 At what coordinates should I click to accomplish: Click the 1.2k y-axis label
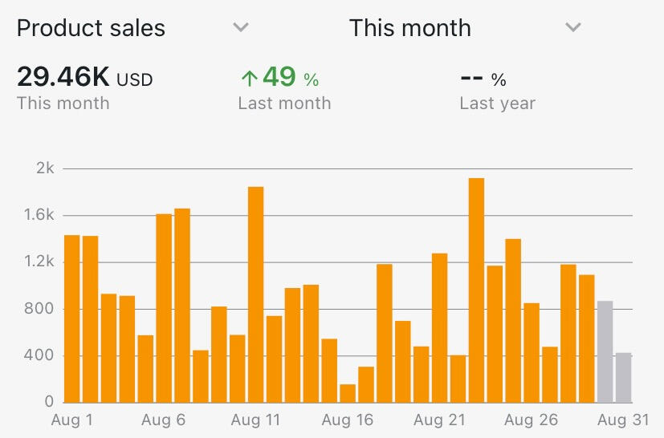coord(39,262)
